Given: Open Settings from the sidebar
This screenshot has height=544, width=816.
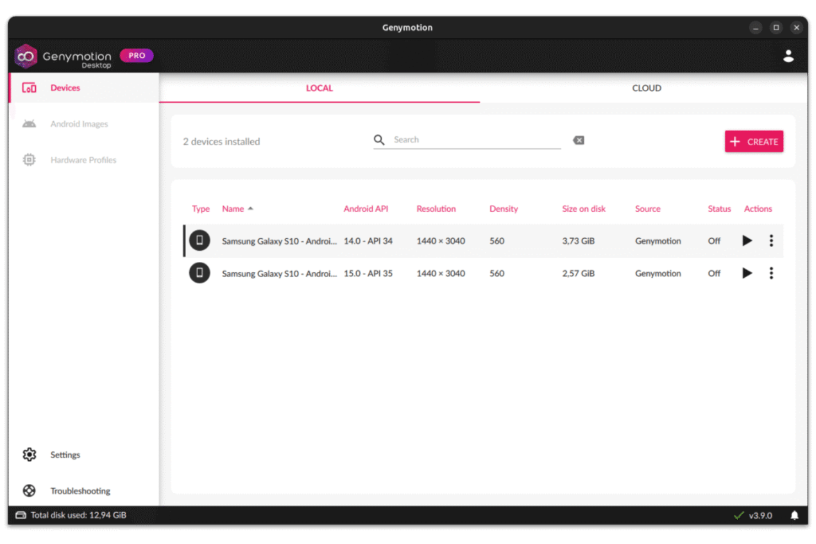Looking at the screenshot, I should 84,455.
